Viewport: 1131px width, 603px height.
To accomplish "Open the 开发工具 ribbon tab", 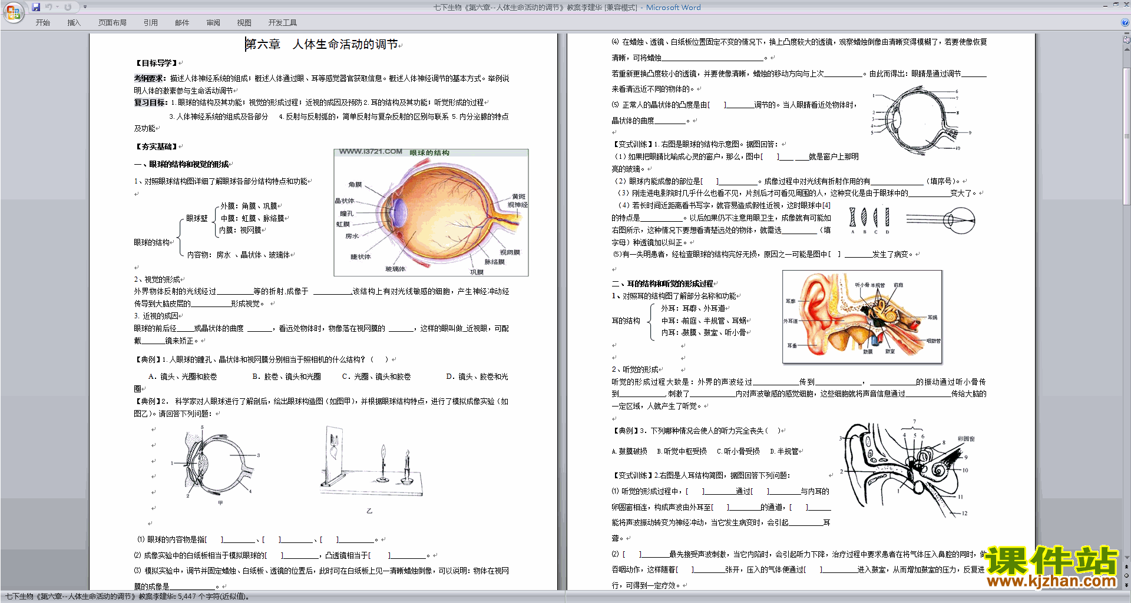I will coord(283,23).
